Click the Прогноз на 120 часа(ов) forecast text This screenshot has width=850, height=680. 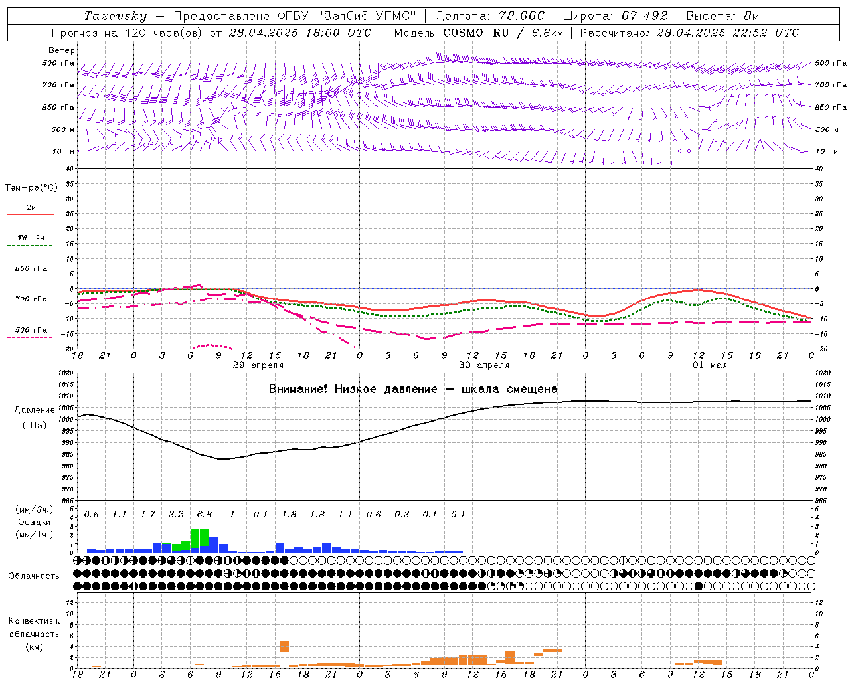point(127,33)
